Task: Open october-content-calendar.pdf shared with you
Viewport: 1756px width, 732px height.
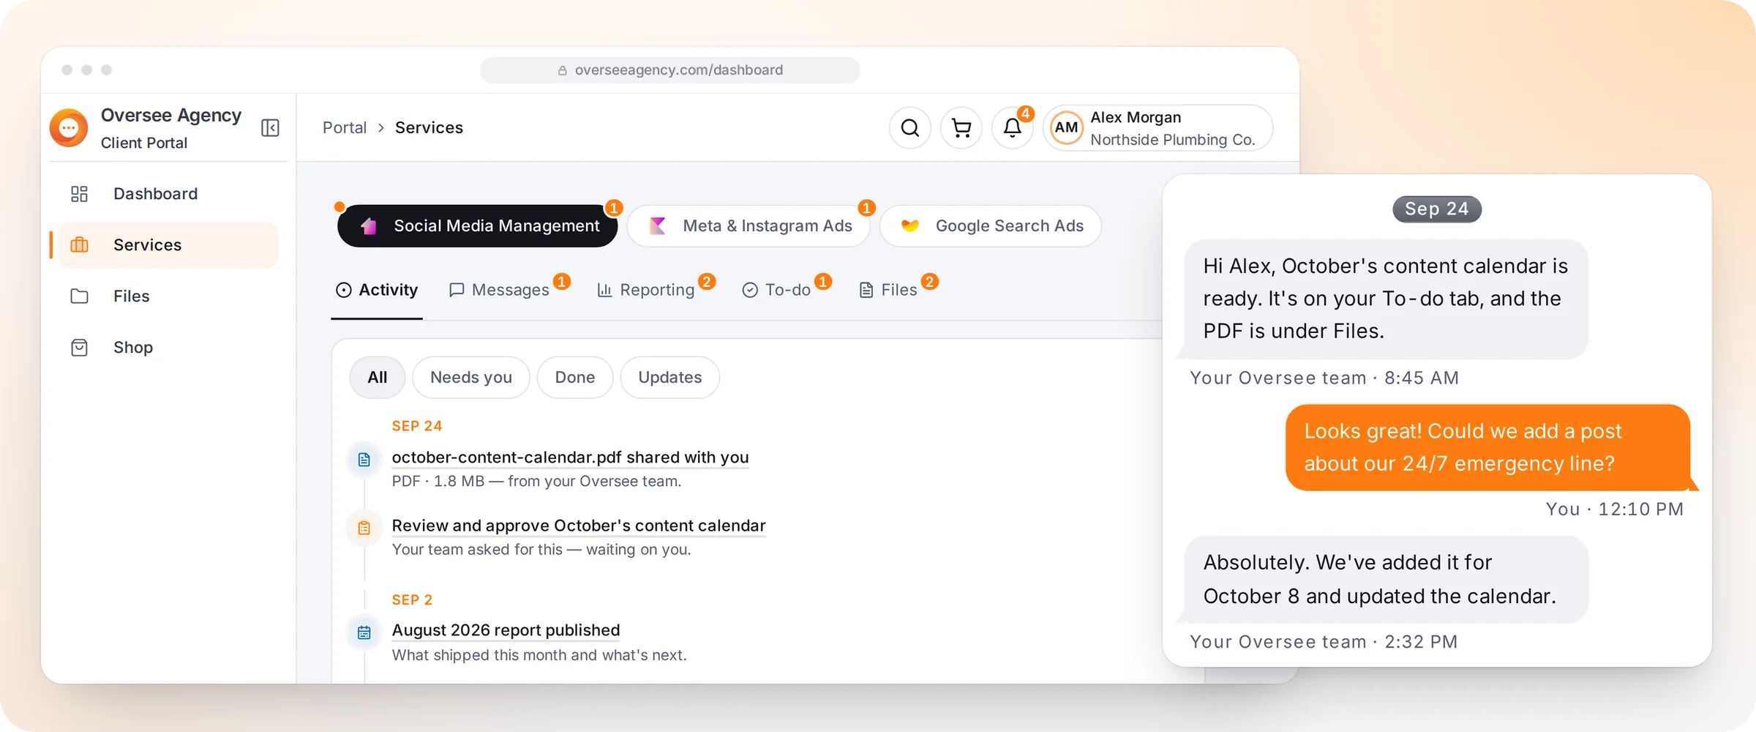Action: (570, 457)
